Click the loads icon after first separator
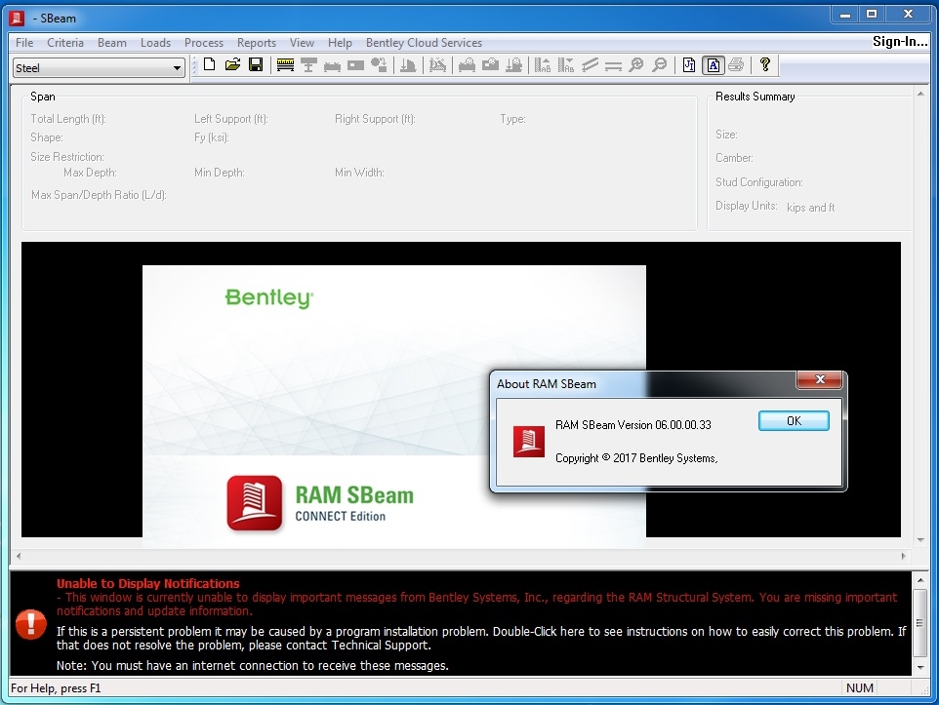 pos(408,65)
